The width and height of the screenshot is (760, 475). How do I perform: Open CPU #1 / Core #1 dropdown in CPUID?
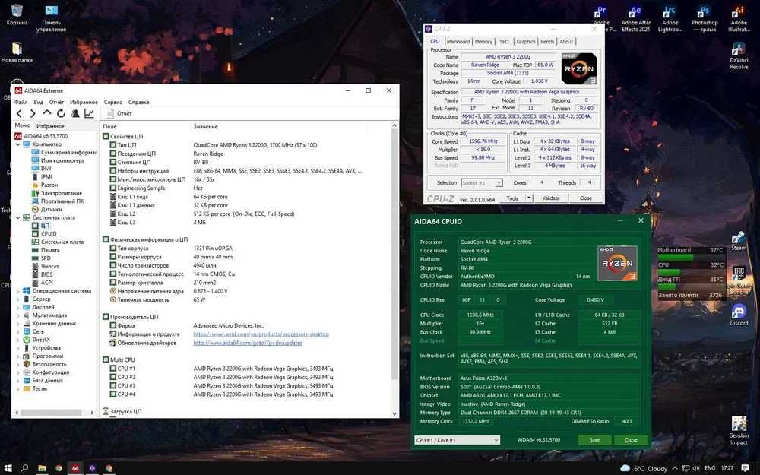point(457,440)
